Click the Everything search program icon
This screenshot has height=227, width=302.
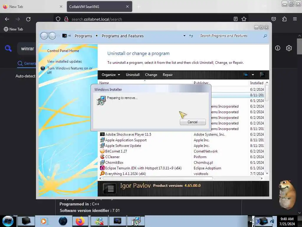pyautogui.click(x=102, y=174)
